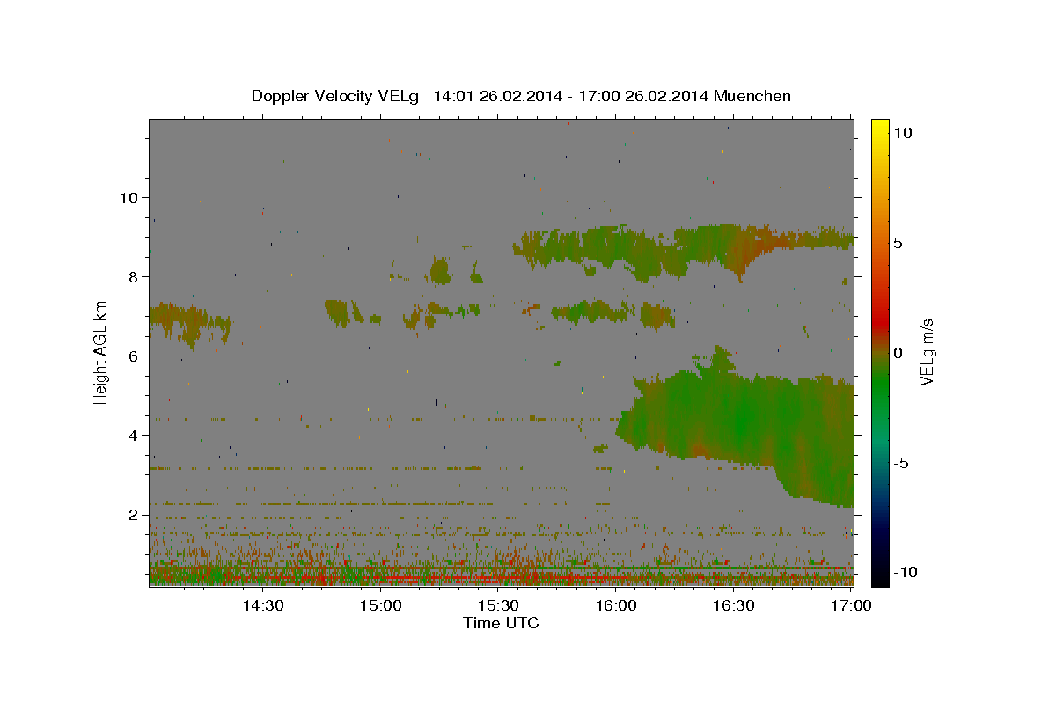1056x704 pixels.
Task: Click the 'Height AGL km' axis label
Action: pyautogui.click(x=101, y=352)
